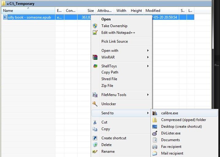This screenshot has width=220, height=157.
Task: Sort by Modified column header
Action: (161, 11)
